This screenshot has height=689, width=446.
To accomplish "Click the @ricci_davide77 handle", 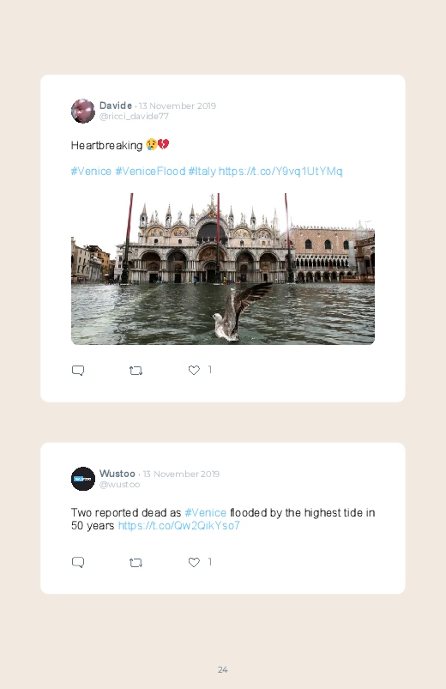I will (134, 117).
